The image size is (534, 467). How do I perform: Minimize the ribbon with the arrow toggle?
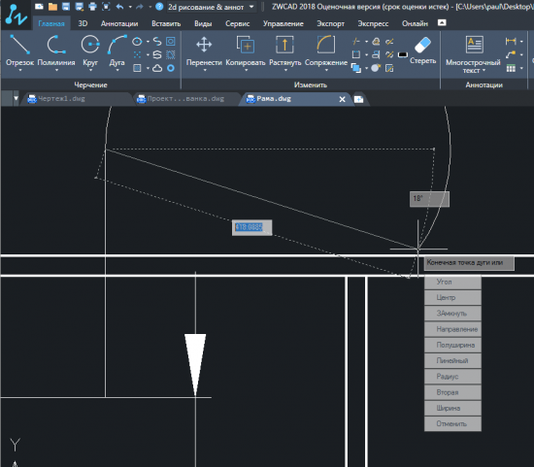[x=442, y=22]
